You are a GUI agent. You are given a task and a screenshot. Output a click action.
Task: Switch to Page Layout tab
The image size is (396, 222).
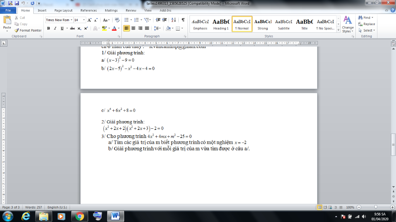pos(63,10)
